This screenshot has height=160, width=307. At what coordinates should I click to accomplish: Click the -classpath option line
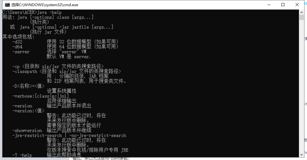coord(67,71)
